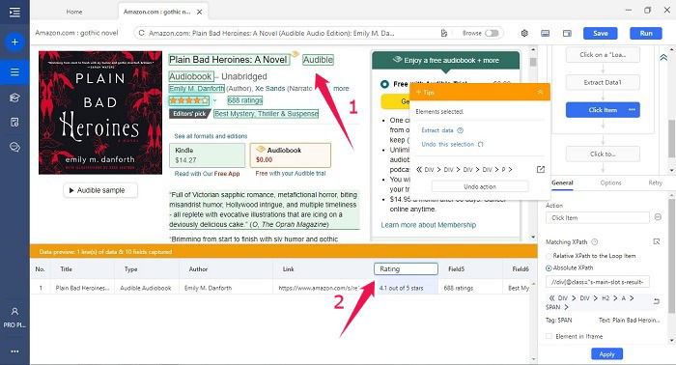Switch to the General tab
This screenshot has width=676, height=365.
[562, 182]
